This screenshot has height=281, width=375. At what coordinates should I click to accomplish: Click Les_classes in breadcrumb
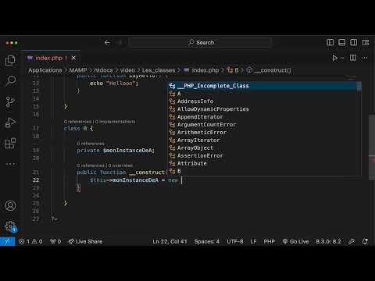(159, 70)
